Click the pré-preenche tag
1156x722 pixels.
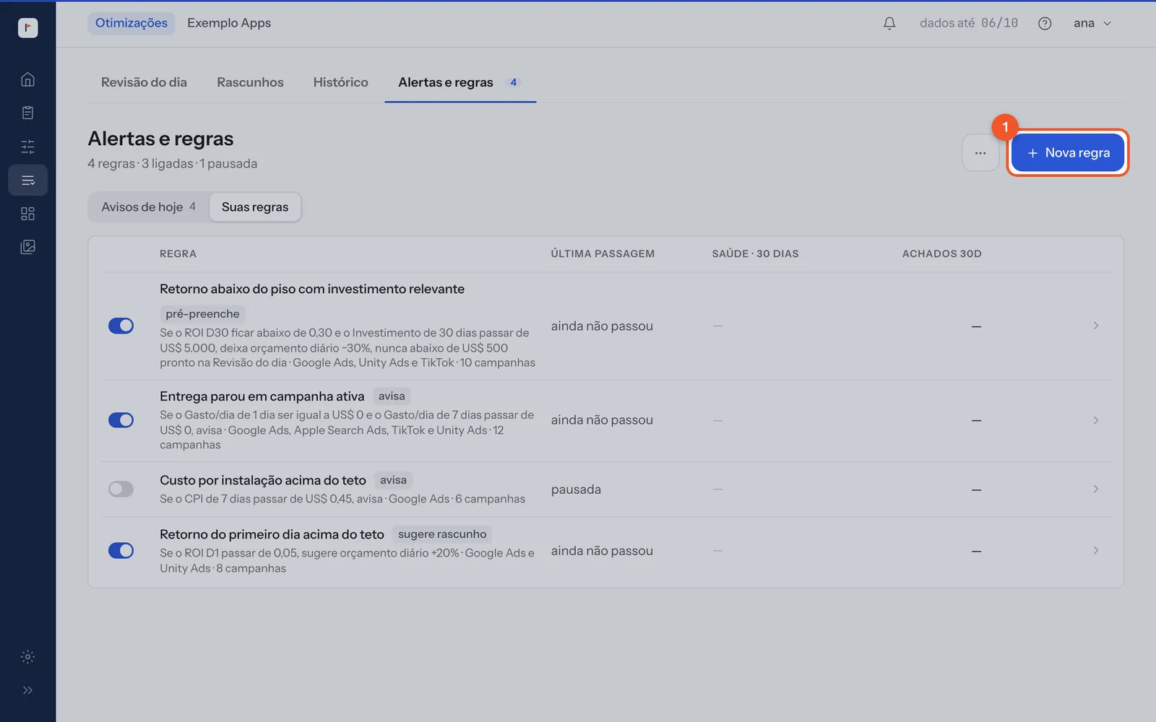click(202, 314)
